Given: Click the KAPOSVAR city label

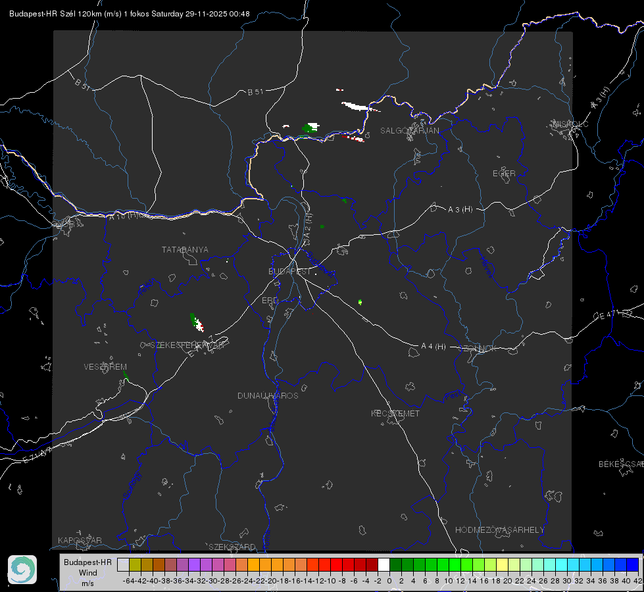Looking at the screenshot, I should (x=80, y=540).
